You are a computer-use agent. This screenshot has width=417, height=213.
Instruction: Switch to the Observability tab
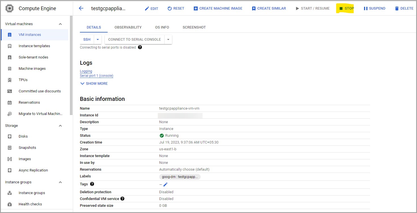[x=128, y=27]
